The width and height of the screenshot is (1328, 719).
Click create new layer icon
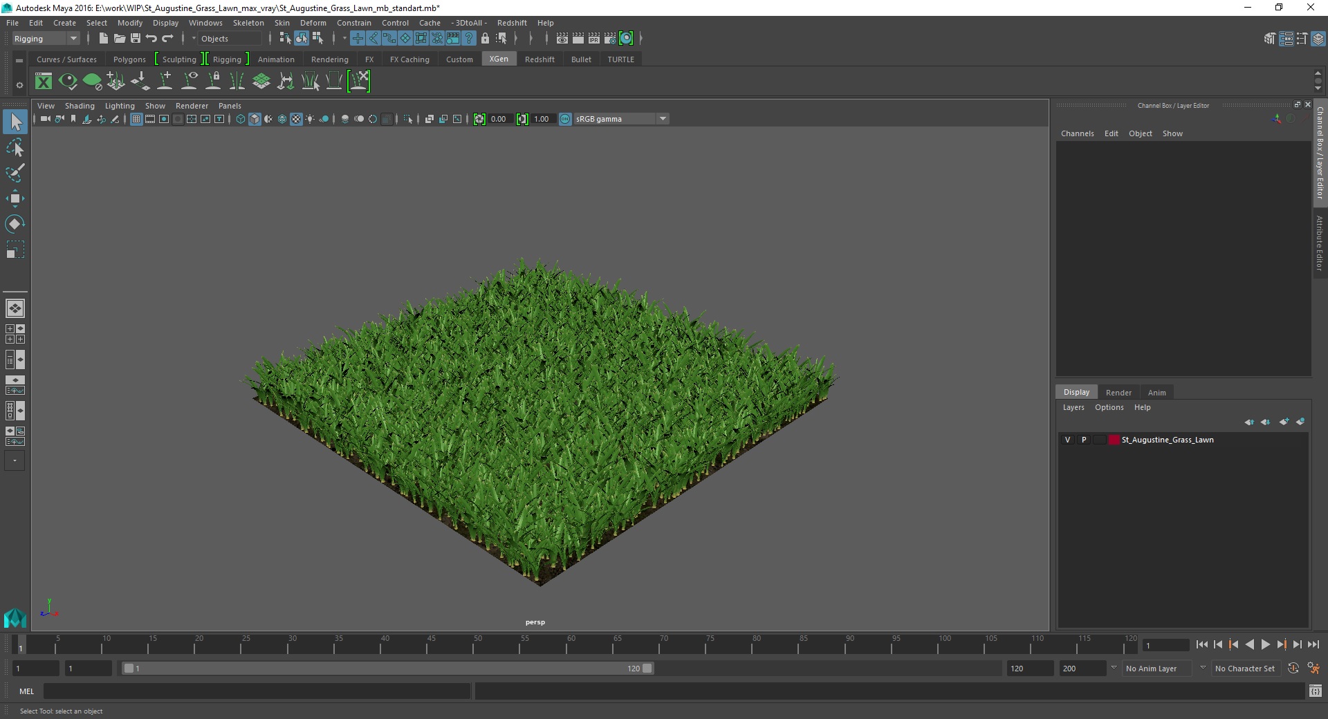[1284, 422]
